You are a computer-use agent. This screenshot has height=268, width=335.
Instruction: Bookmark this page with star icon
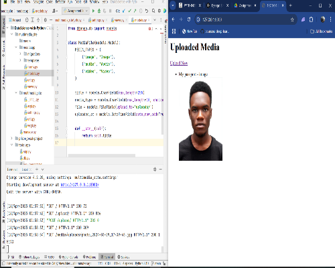292,19
